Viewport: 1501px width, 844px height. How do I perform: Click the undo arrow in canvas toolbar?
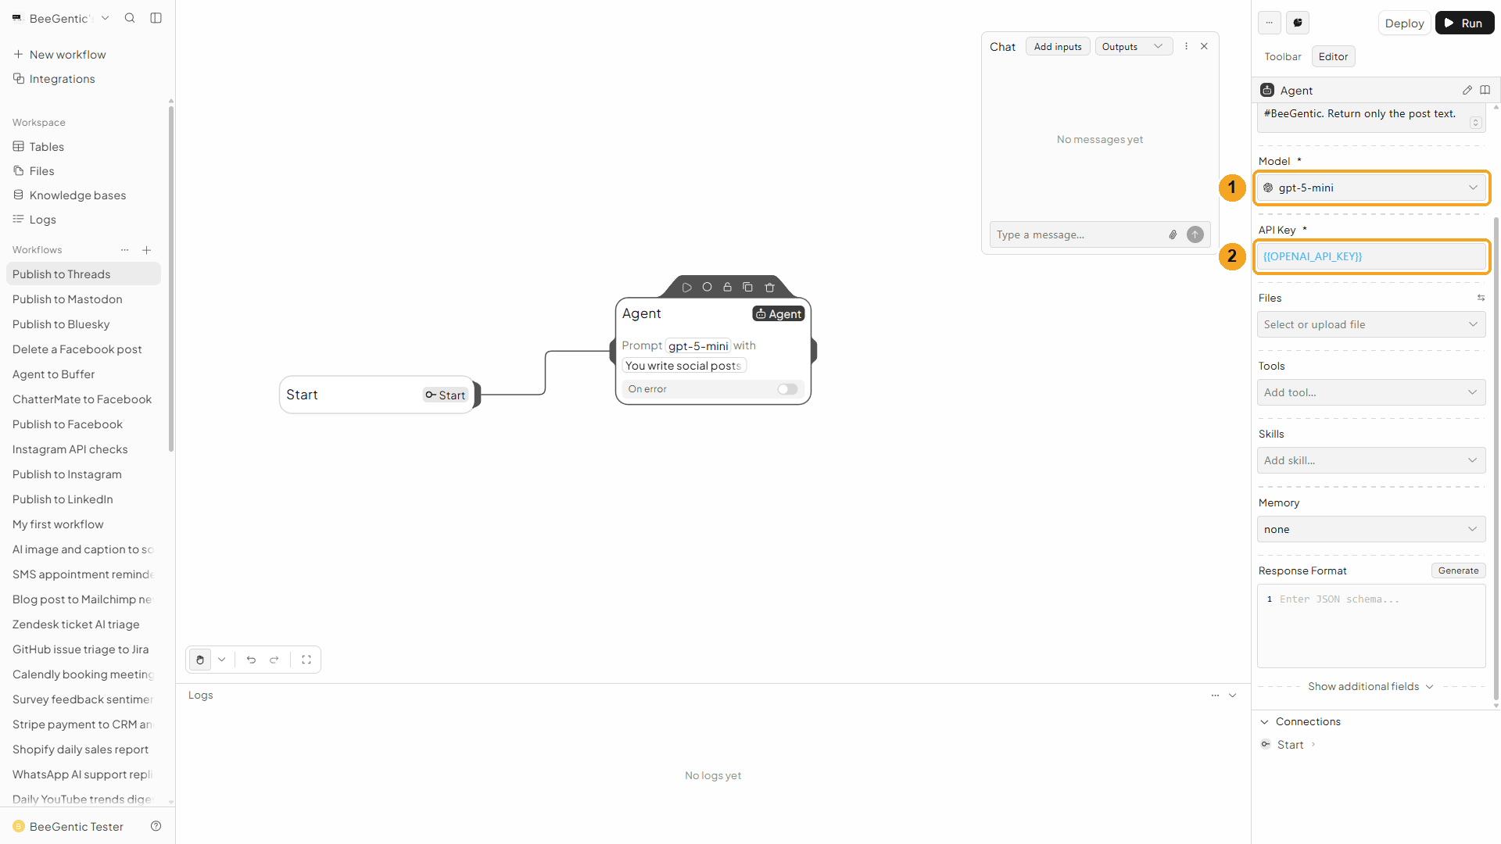[x=251, y=660]
